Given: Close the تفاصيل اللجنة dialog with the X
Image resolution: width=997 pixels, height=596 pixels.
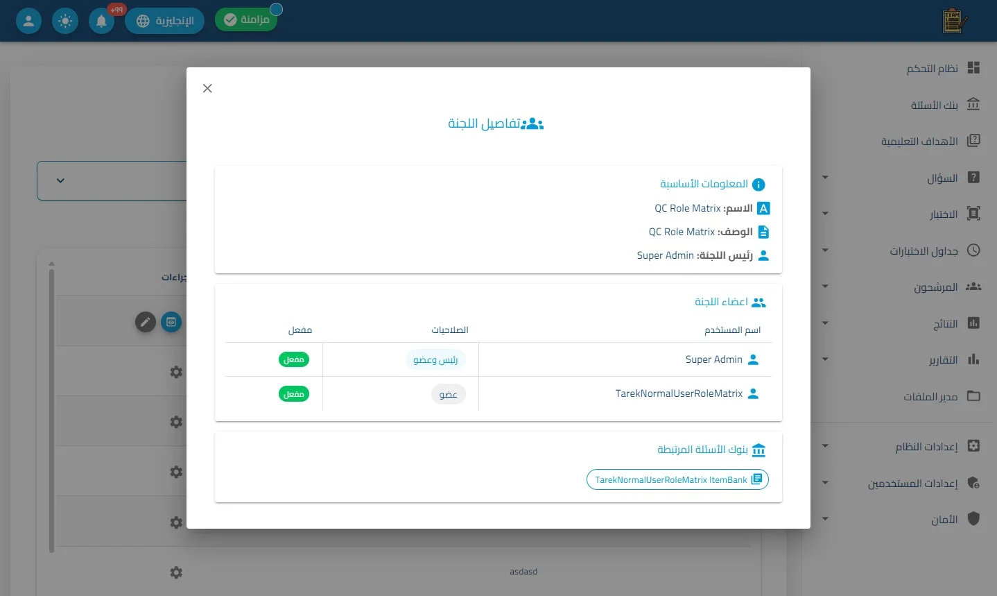Looking at the screenshot, I should [x=207, y=88].
